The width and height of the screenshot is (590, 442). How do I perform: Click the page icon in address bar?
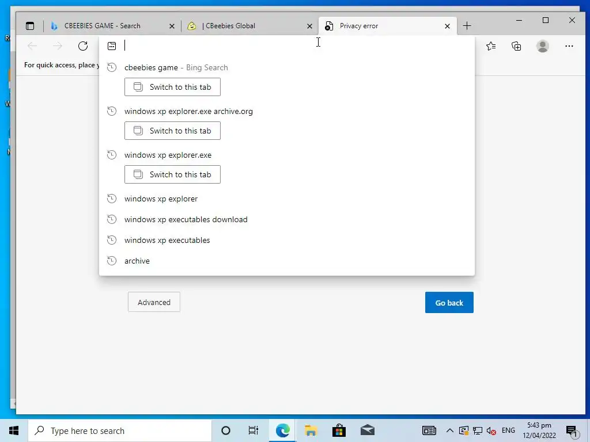[x=112, y=46]
